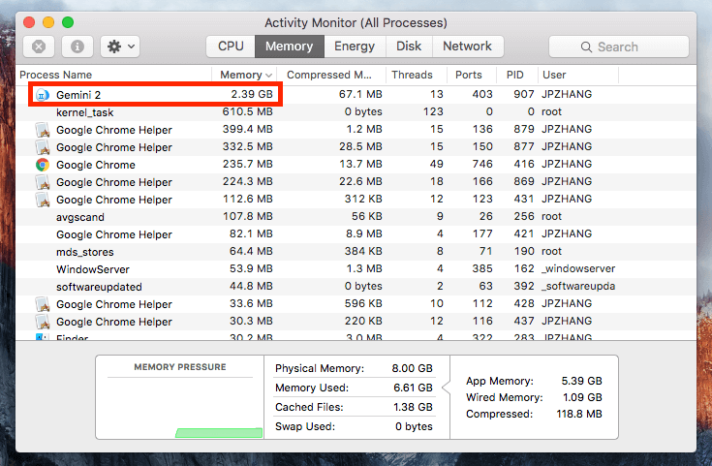The height and width of the screenshot is (466, 712).
Task: Click the green zoom window button
Action: click(x=68, y=22)
